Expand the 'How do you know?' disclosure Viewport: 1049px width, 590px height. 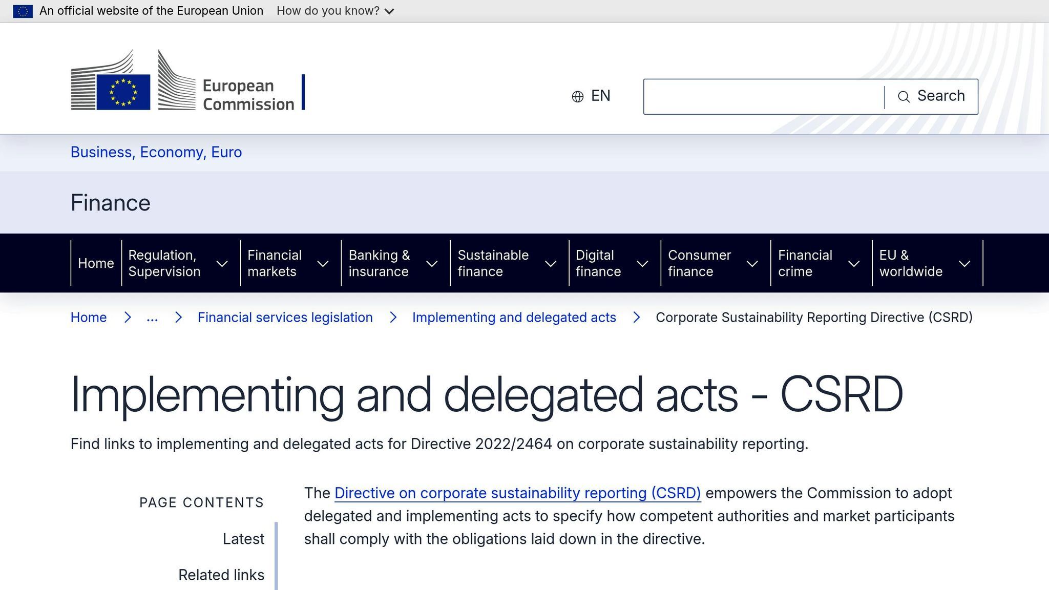point(332,10)
